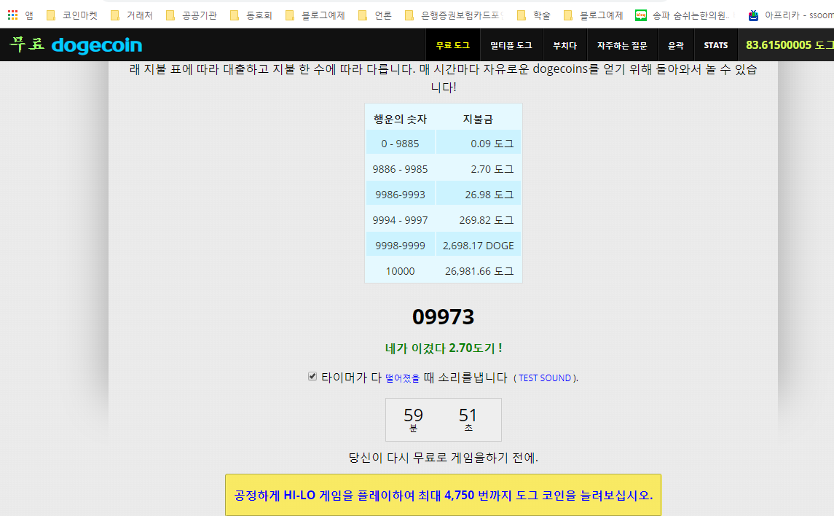Open the 윤곽 menu item
The width and height of the screenshot is (834, 516).
(676, 45)
